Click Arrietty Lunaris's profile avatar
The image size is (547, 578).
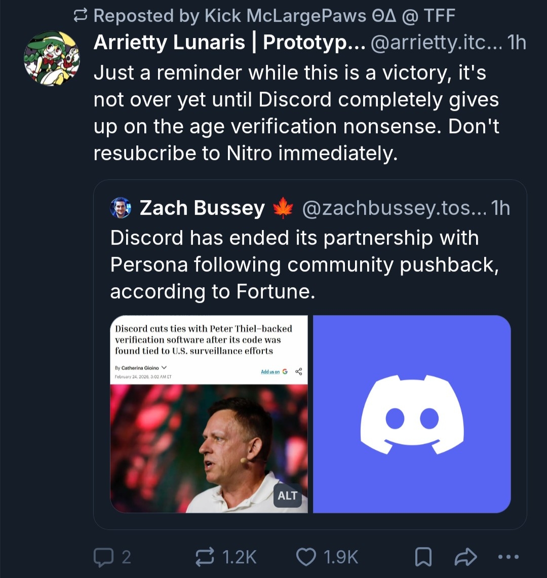pos(52,58)
